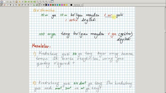
Task: Select the Hand tool
Action: pos(31,5)
